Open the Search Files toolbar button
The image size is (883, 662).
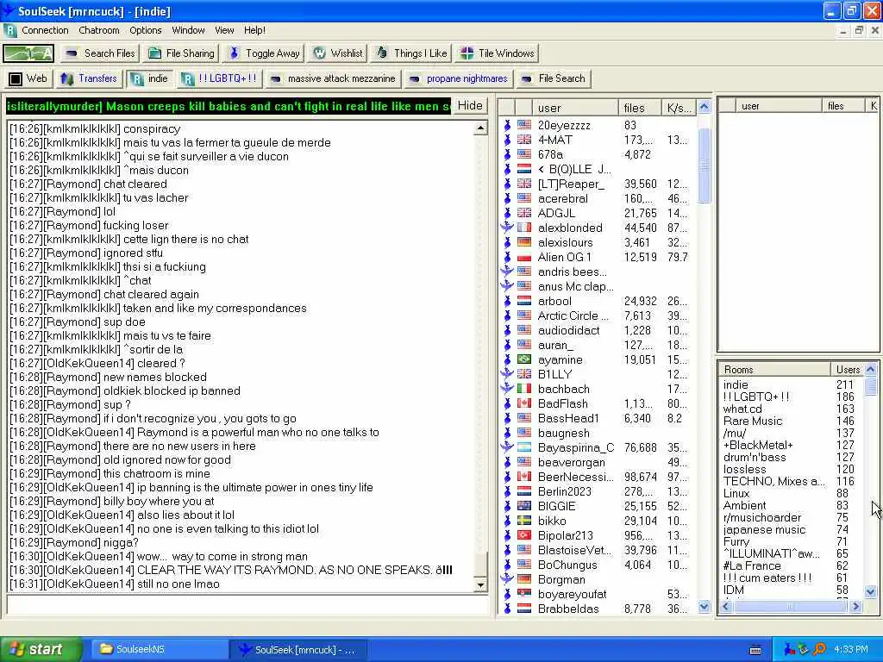coord(100,53)
